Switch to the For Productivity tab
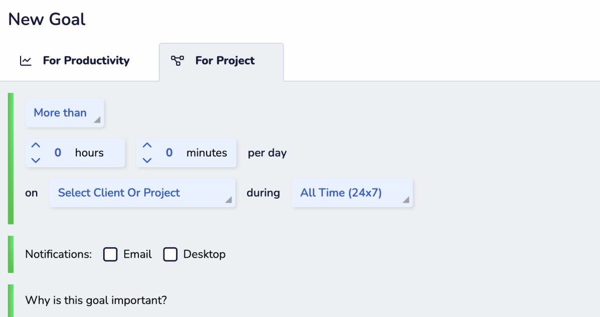This screenshot has width=600, height=317. coord(86,61)
